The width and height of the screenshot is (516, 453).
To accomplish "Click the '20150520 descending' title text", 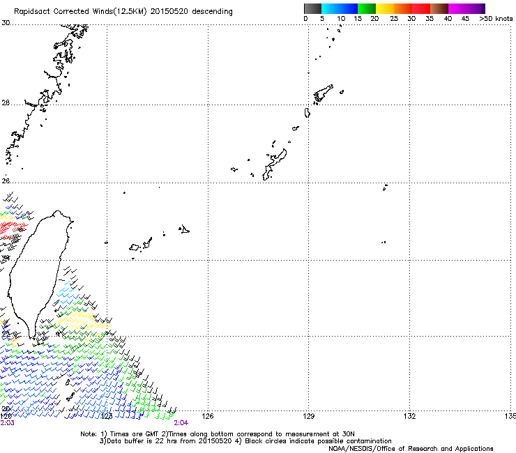I will point(192,12).
